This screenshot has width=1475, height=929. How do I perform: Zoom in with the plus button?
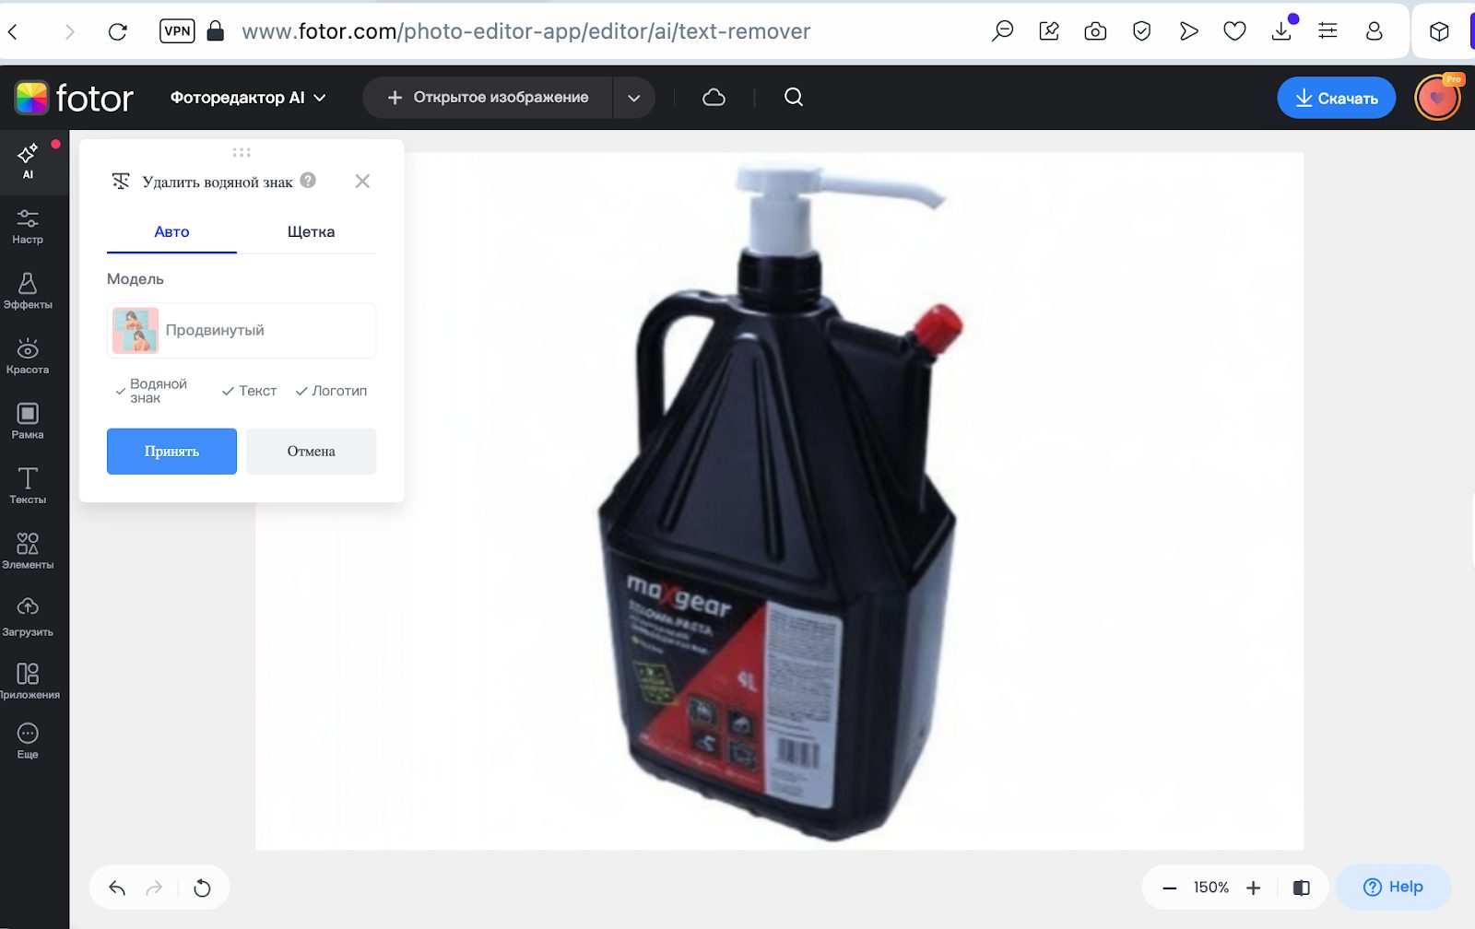point(1253,888)
